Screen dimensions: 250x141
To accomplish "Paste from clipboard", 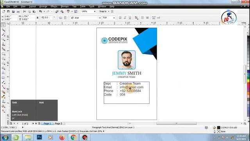I will (x=34, y=11).
